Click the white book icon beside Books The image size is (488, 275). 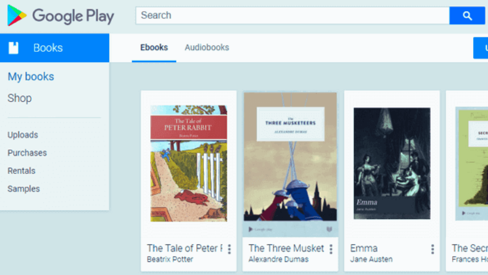tap(13, 48)
